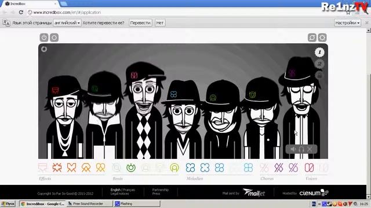Click the Cienum logo in footer
The width and height of the screenshot is (371, 208).
(314, 193)
